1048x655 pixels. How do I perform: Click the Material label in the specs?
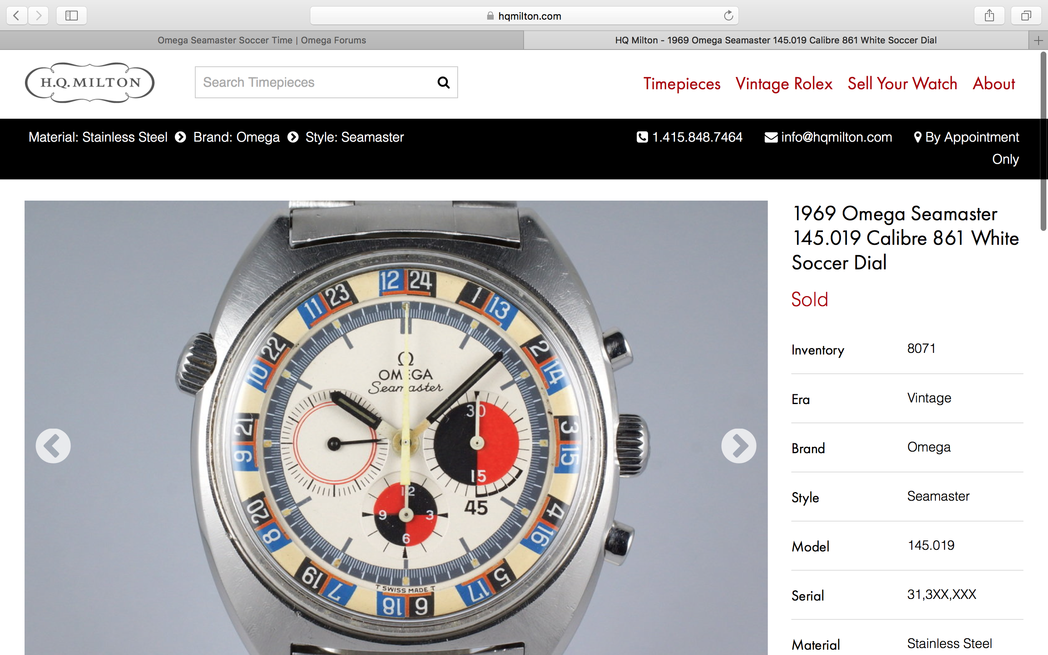[x=816, y=645]
